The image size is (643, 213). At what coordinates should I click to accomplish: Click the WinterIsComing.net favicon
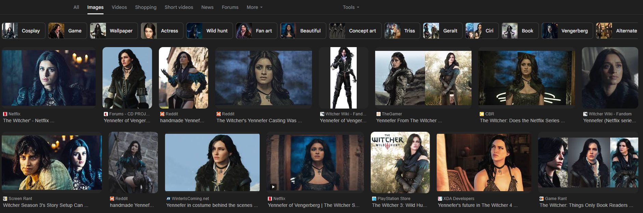168,199
